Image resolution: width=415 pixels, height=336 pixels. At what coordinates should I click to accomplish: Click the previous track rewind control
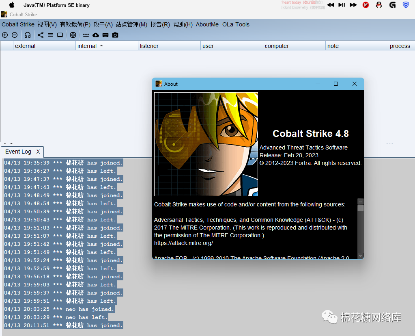point(331,5)
